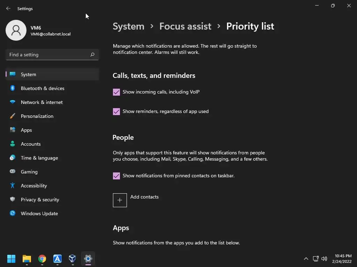Viewport: 357px width, 267px height.
Task: Click the System breadcrumb link
Action: (128, 26)
